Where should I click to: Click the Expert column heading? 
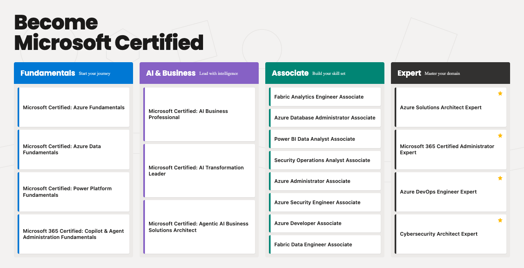point(409,73)
